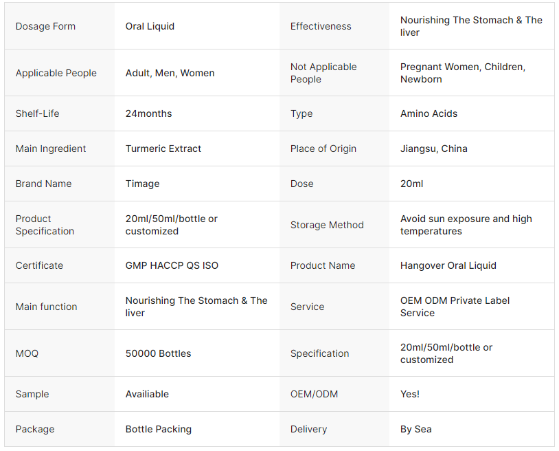Select the 'Bottle Packing' package value

click(158, 429)
